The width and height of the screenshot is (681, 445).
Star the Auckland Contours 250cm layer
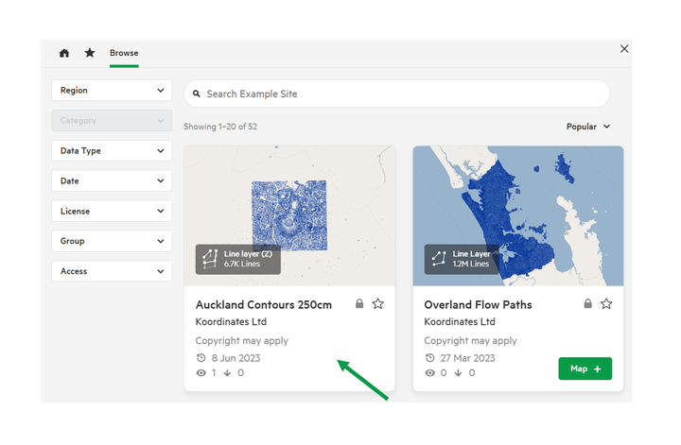point(377,304)
